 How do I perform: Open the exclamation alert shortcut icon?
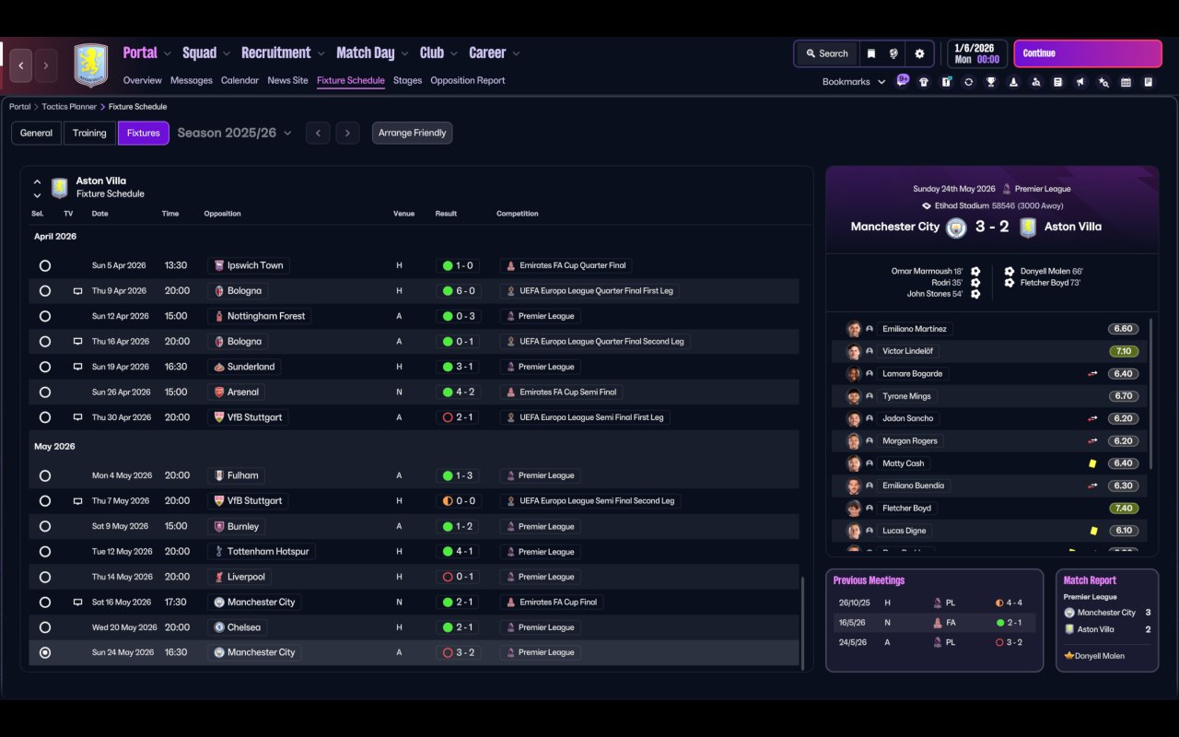[x=946, y=82]
